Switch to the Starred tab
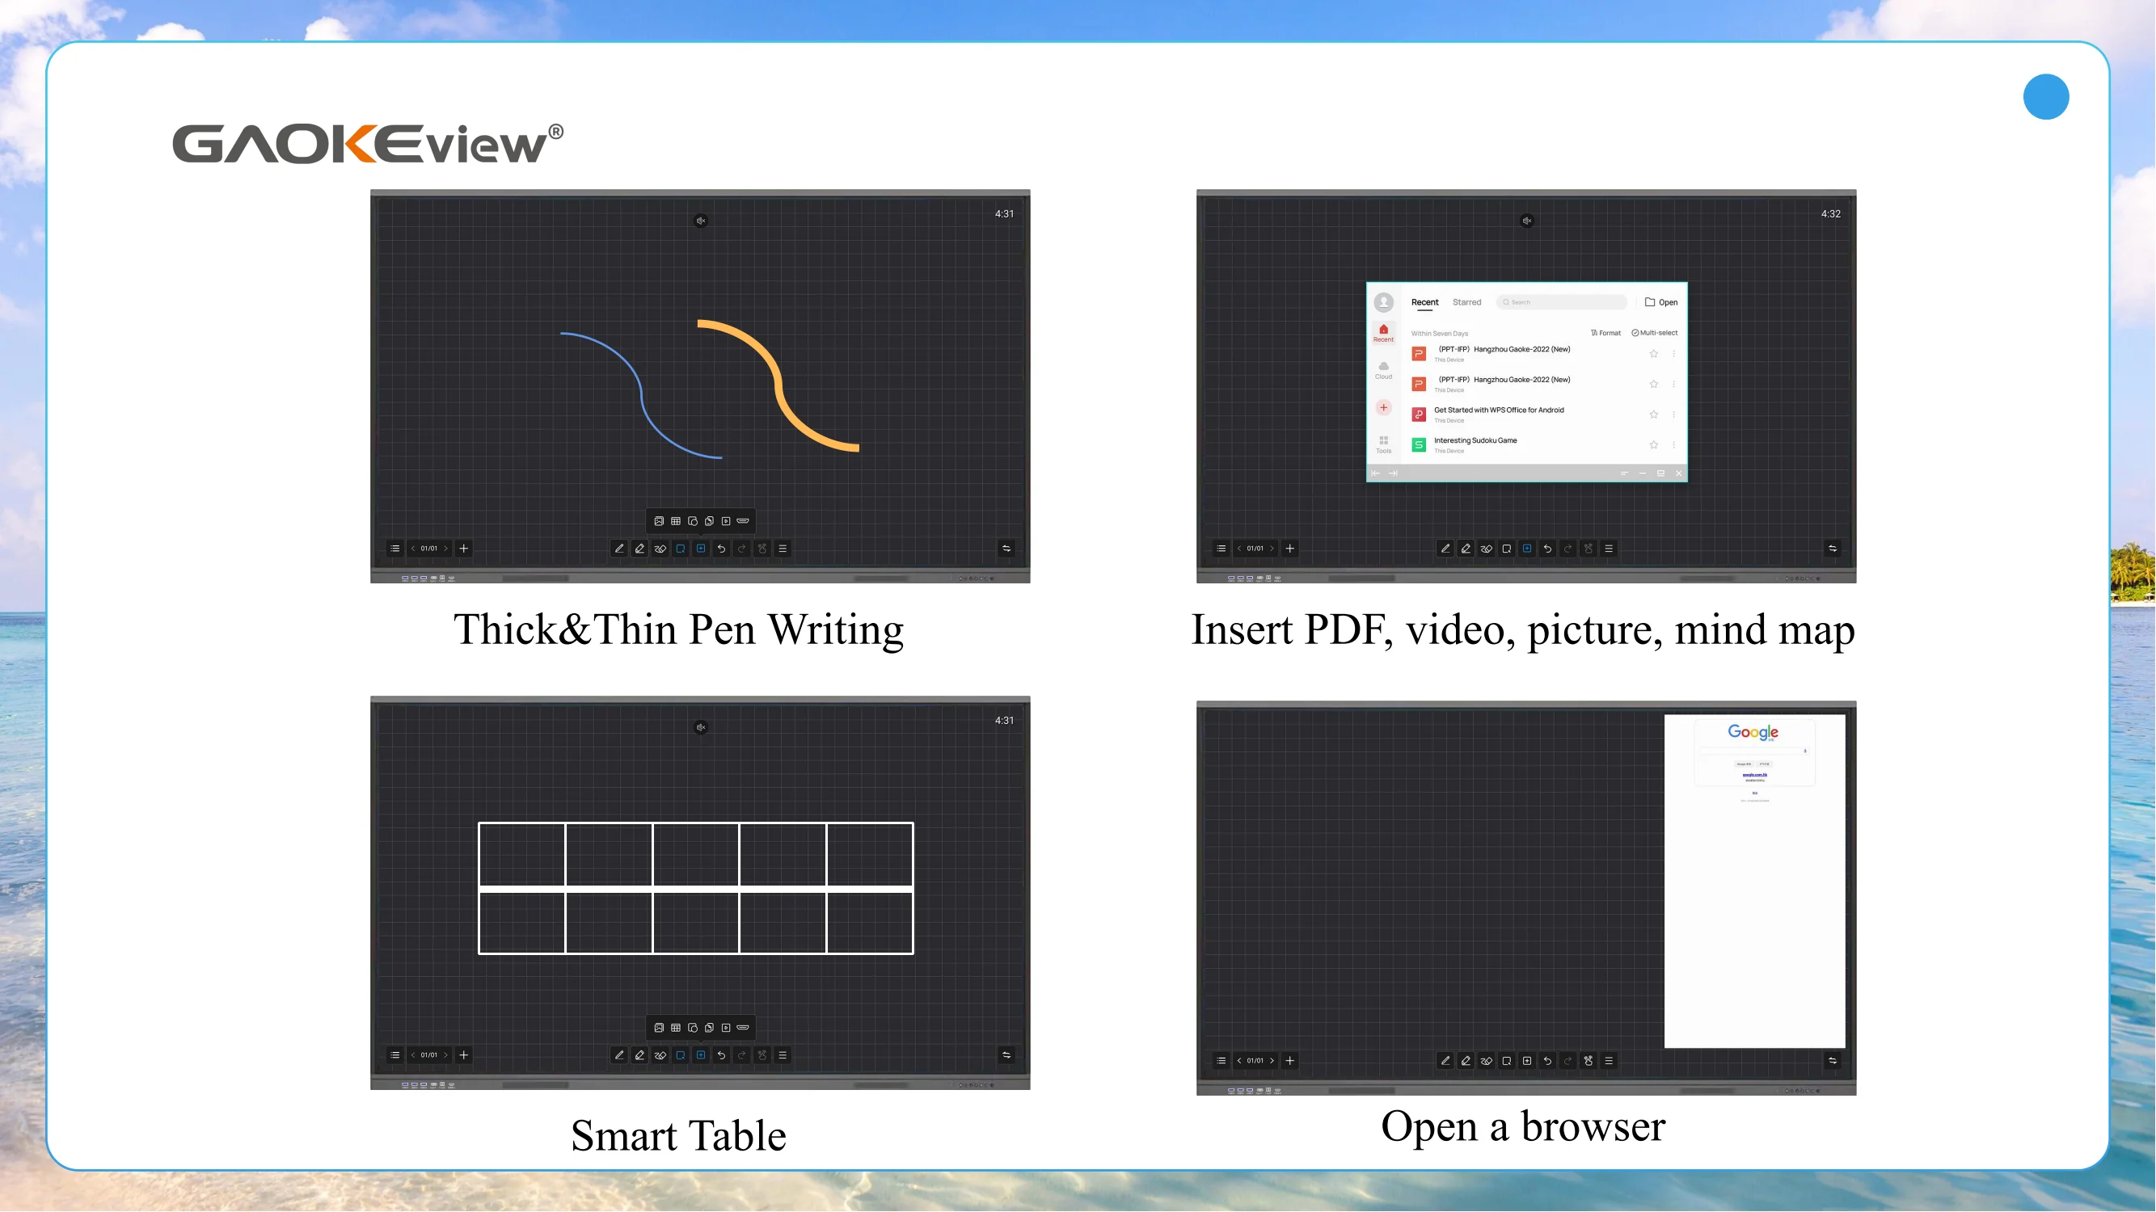This screenshot has width=2156, height=1212. coord(1466,302)
